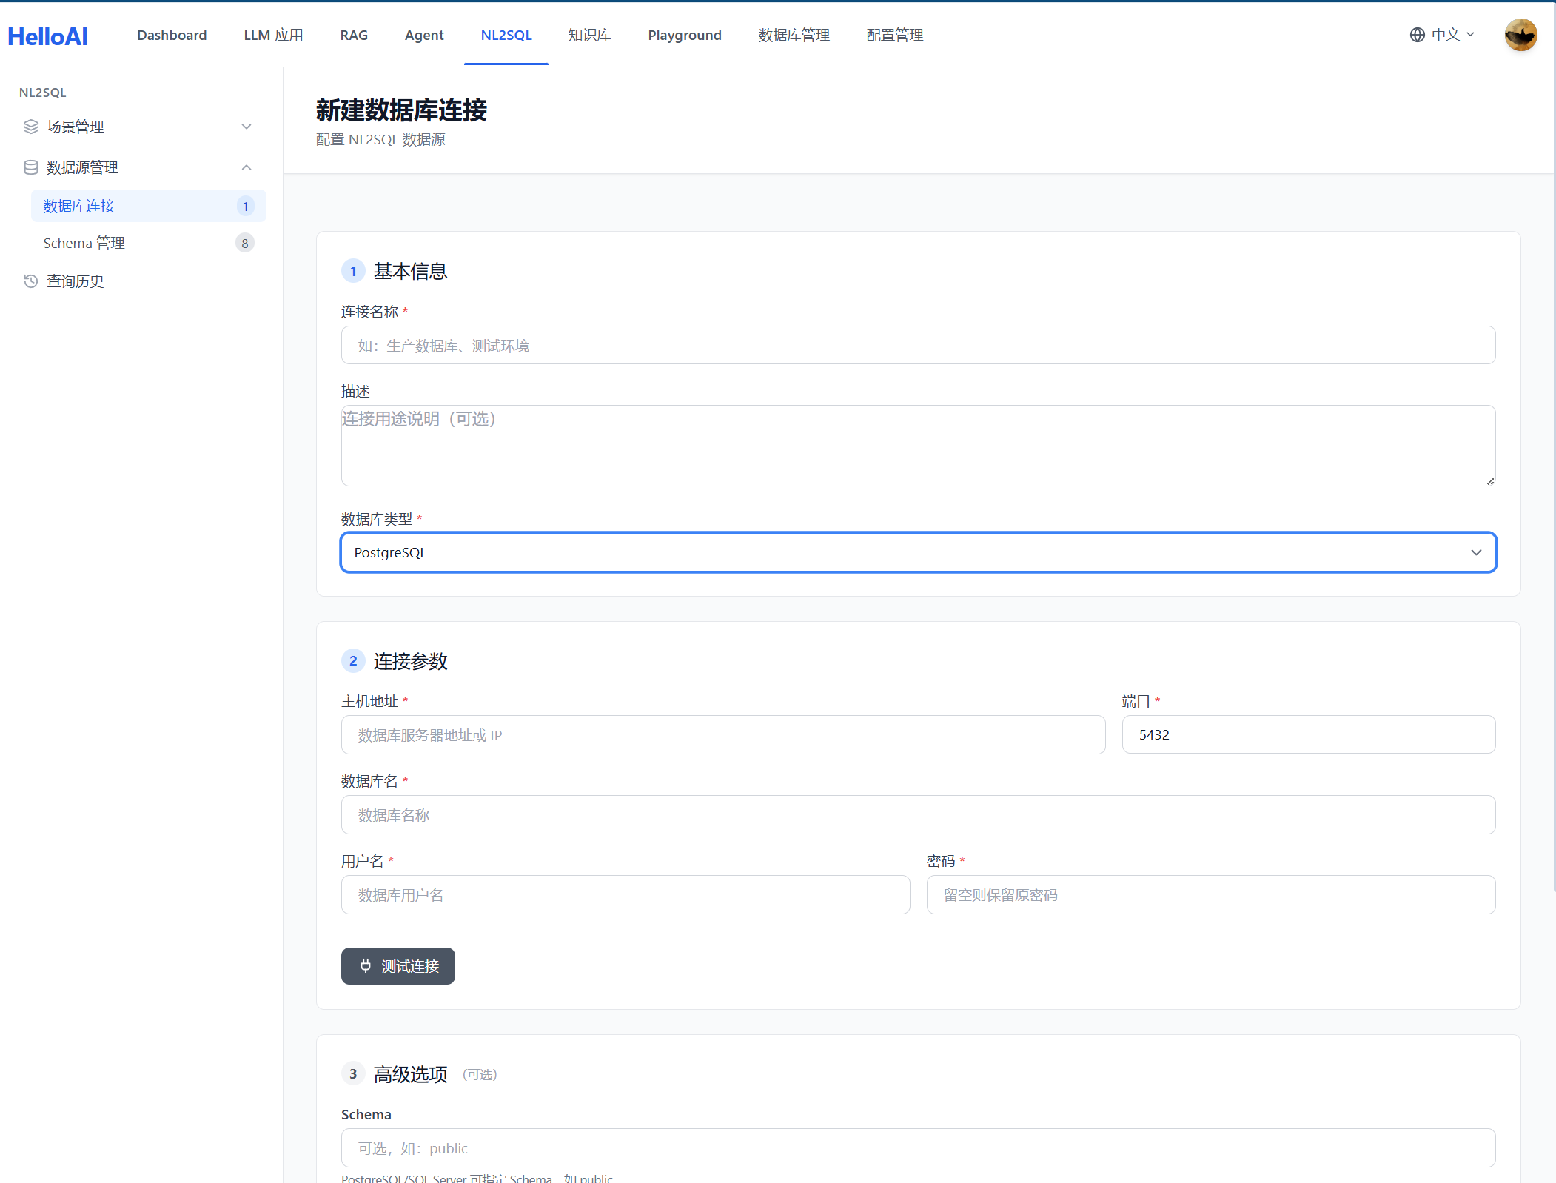The height and width of the screenshot is (1183, 1556).
Task: Click the 描述 textarea resize handle
Action: pos(1490,481)
